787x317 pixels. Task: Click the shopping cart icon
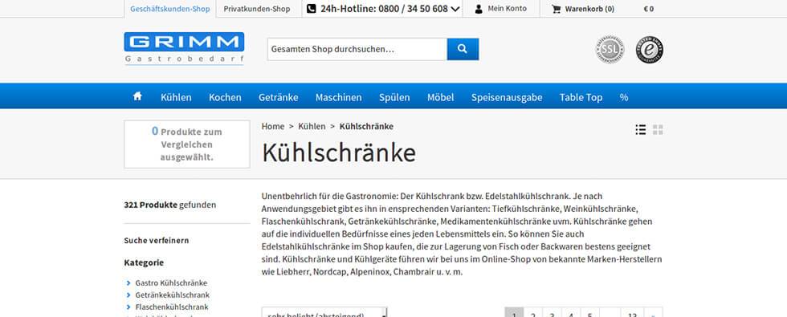(x=556, y=9)
